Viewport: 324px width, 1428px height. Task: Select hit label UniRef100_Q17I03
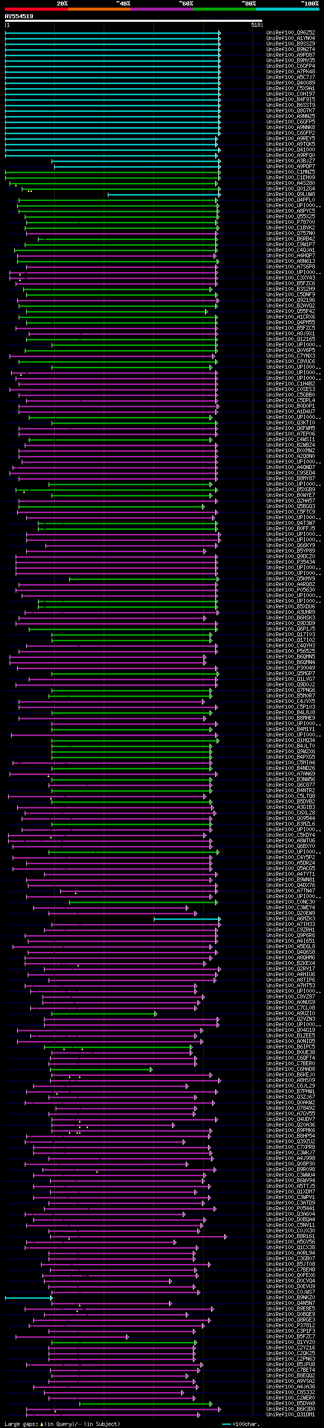tap(291, 635)
